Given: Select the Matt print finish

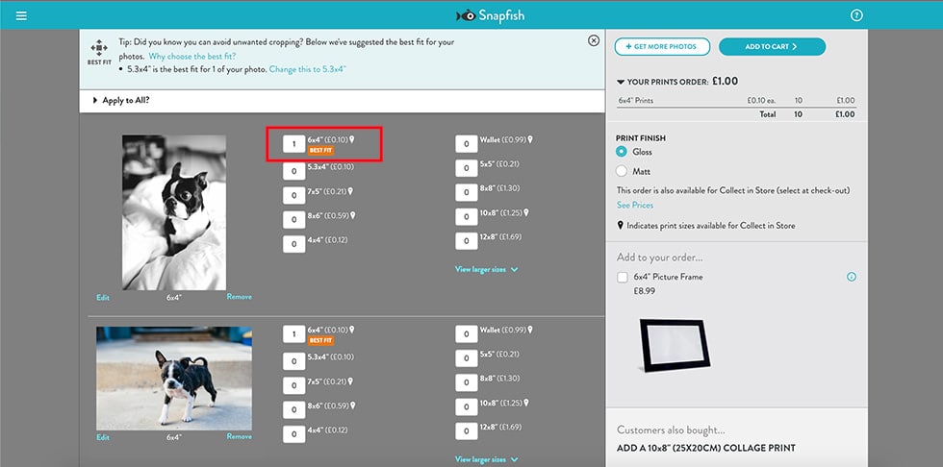Looking at the screenshot, I should click(x=622, y=171).
